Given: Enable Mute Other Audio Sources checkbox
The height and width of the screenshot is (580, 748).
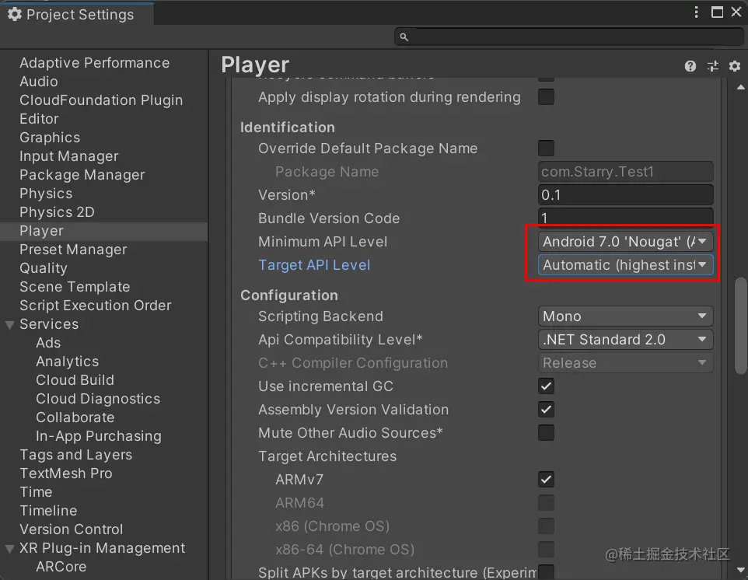Looking at the screenshot, I should click(x=546, y=432).
